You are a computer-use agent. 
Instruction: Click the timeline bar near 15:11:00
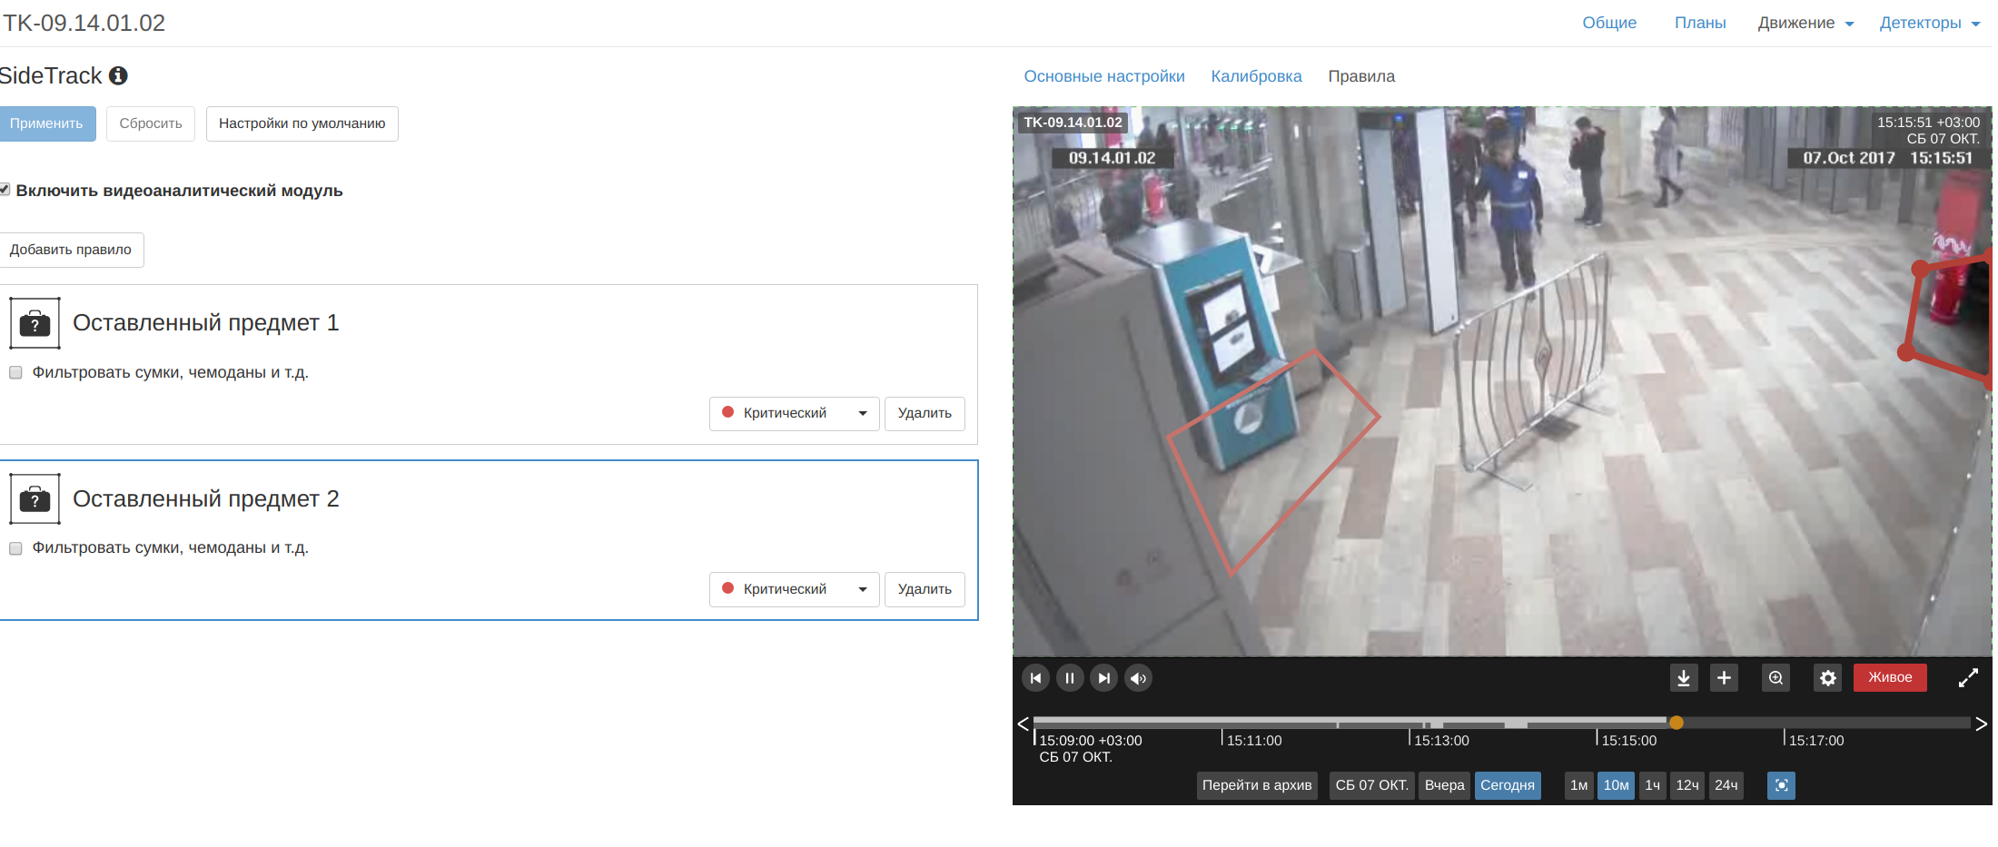click(1222, 724)
